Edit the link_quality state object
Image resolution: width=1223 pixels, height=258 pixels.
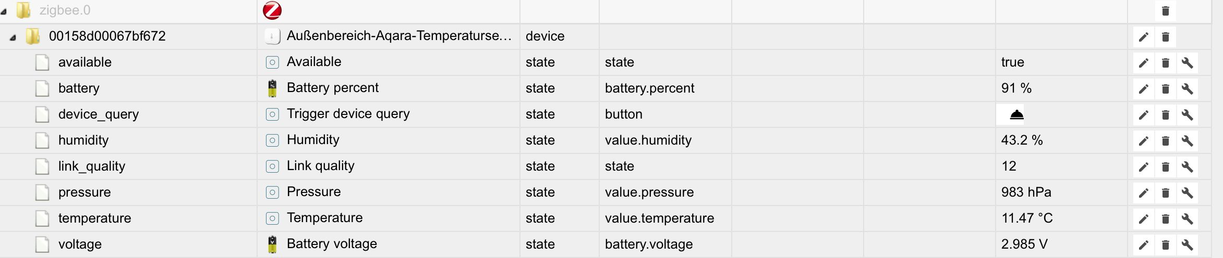tap(1143, 167)
